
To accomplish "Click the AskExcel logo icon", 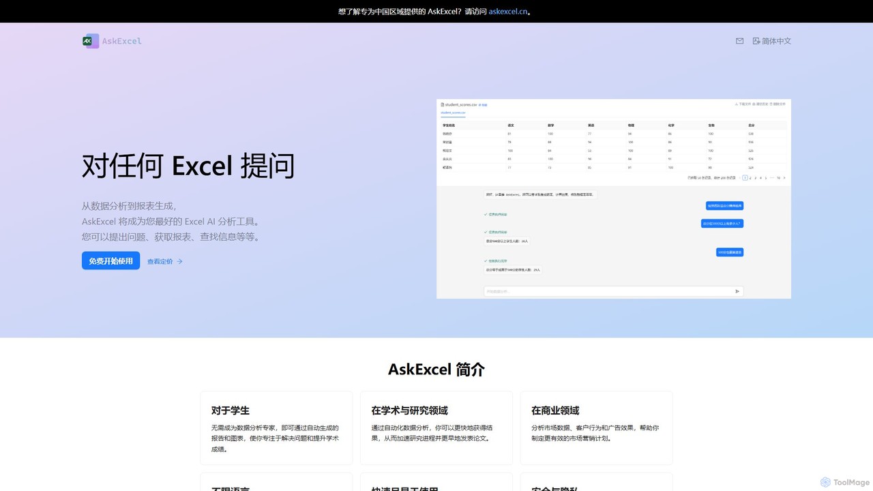I will [91, 41].
